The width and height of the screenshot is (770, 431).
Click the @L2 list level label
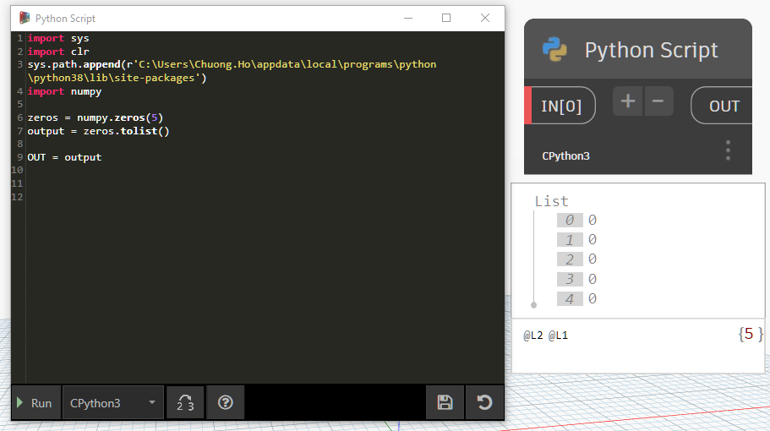(x=532, y=336)
